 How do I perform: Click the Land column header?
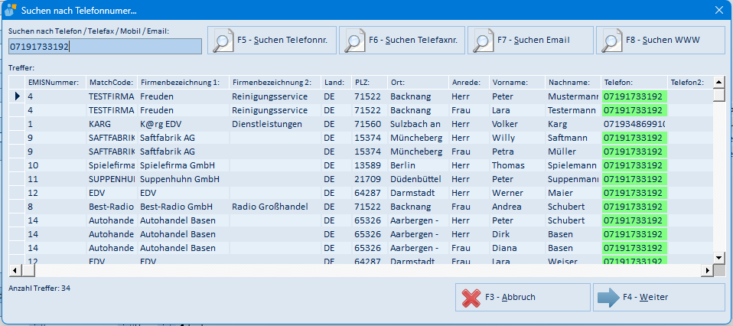(x=336, y=83)
